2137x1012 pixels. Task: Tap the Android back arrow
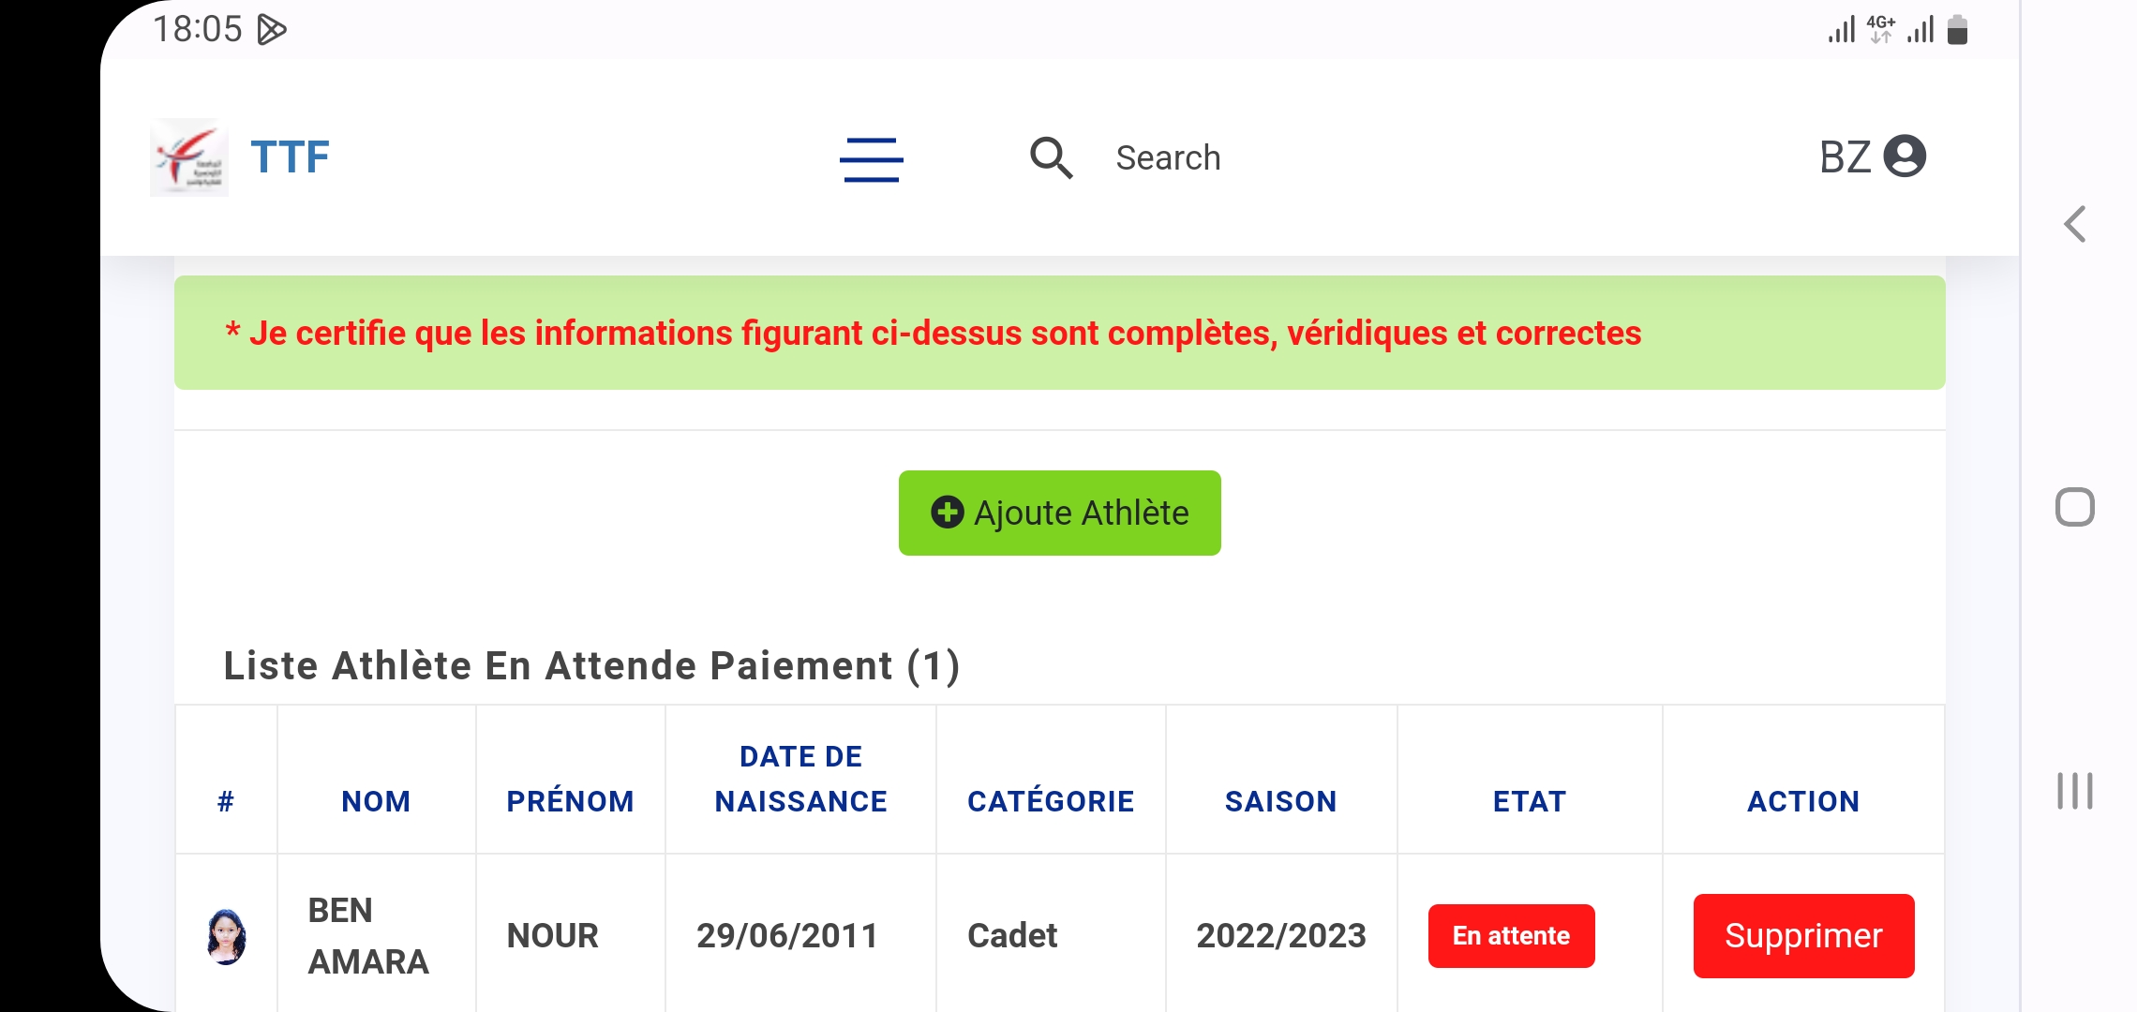coord(2075,225)
